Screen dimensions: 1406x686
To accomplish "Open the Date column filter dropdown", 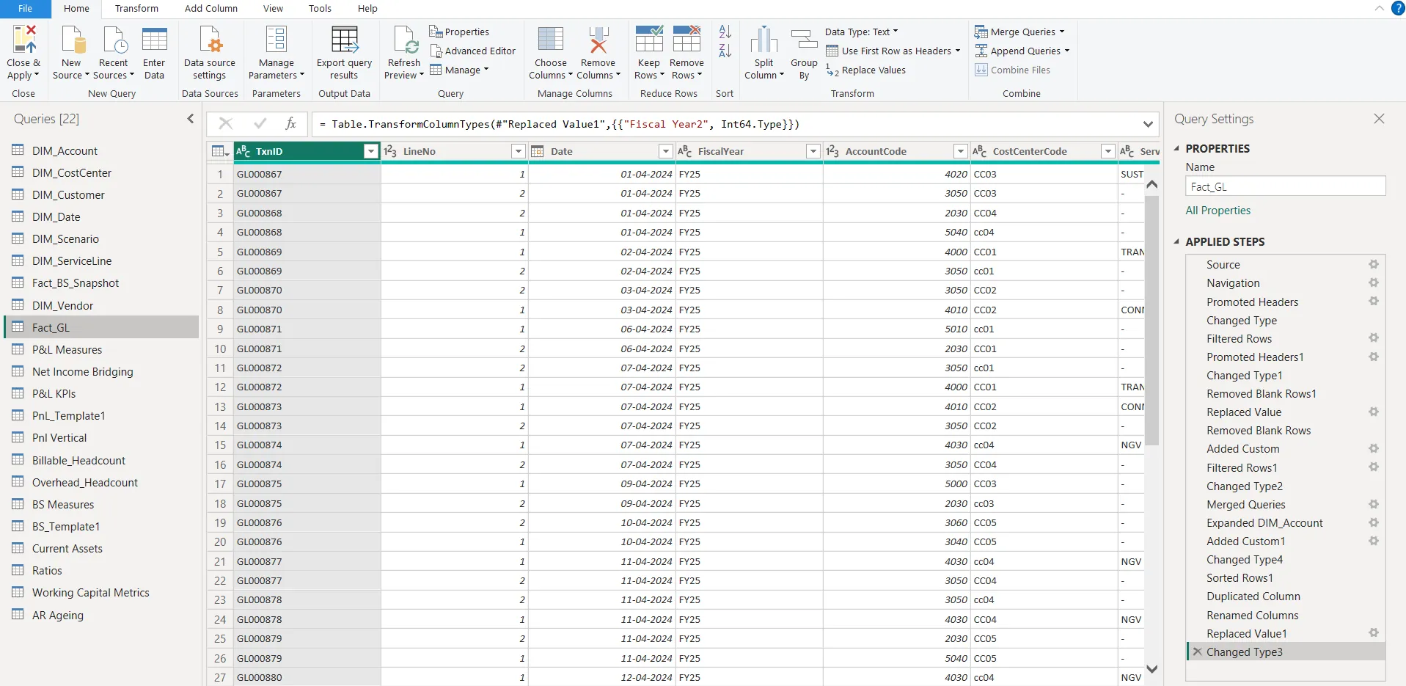I will click(x=665, y=151).
